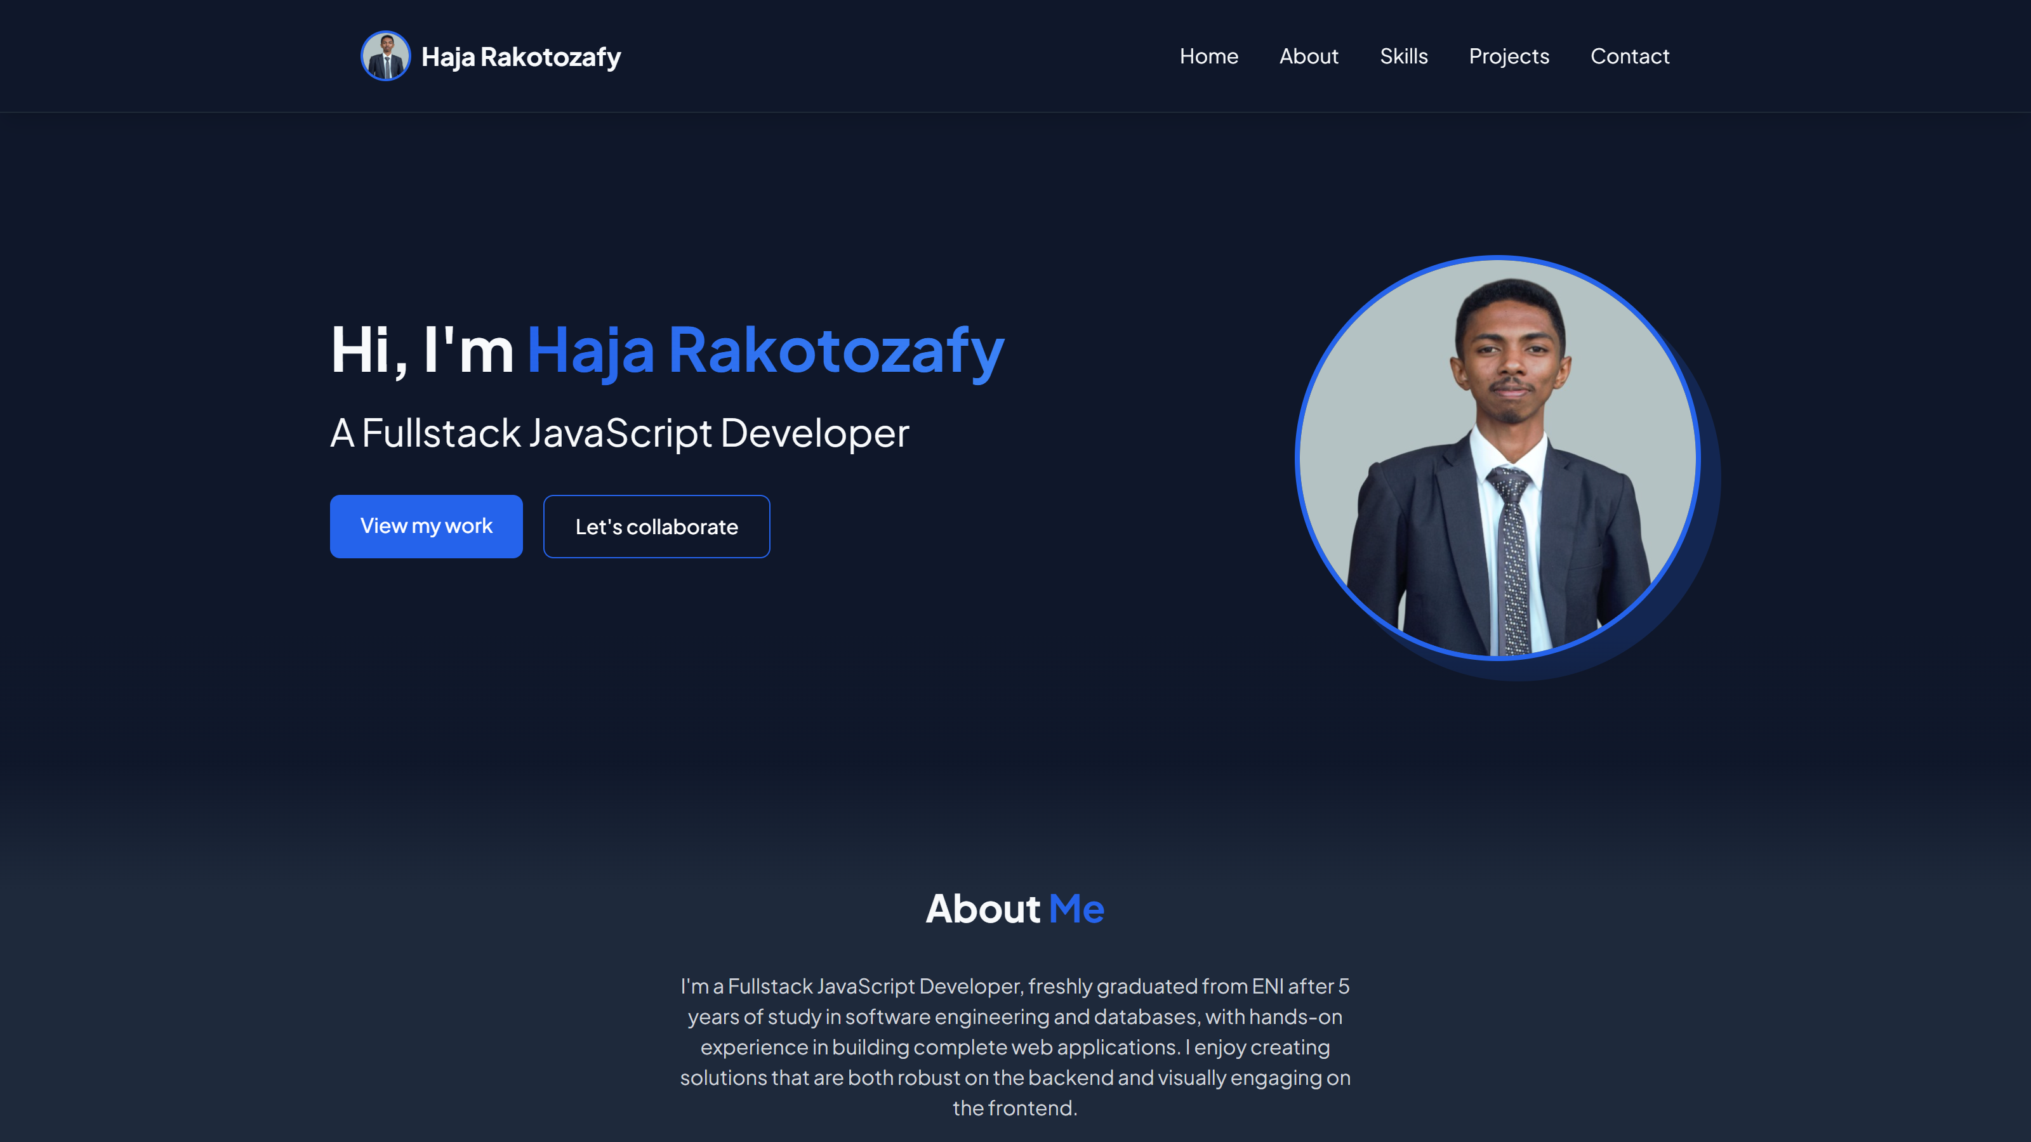Image resolution: width=2031 pixels, height=1142 pixels.
Task: Click the word "Developer" in the hero subtitle
Action: [x=815, y=433]
